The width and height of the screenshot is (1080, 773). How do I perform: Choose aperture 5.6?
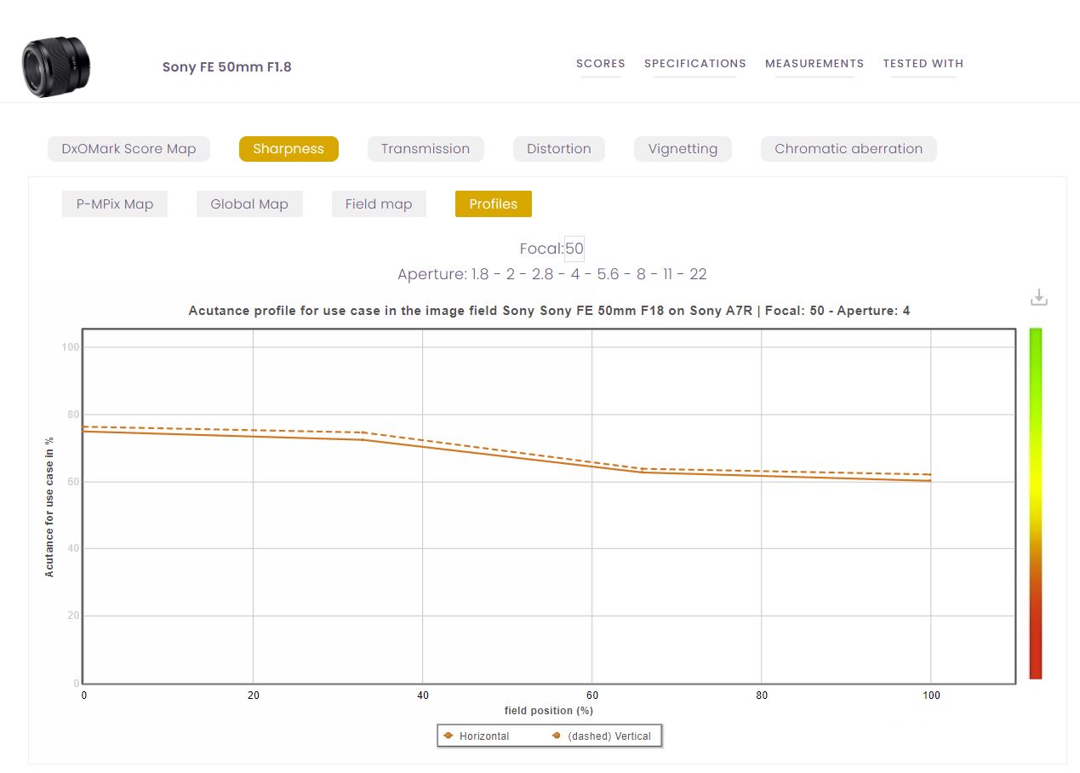[x=608, y=274]
